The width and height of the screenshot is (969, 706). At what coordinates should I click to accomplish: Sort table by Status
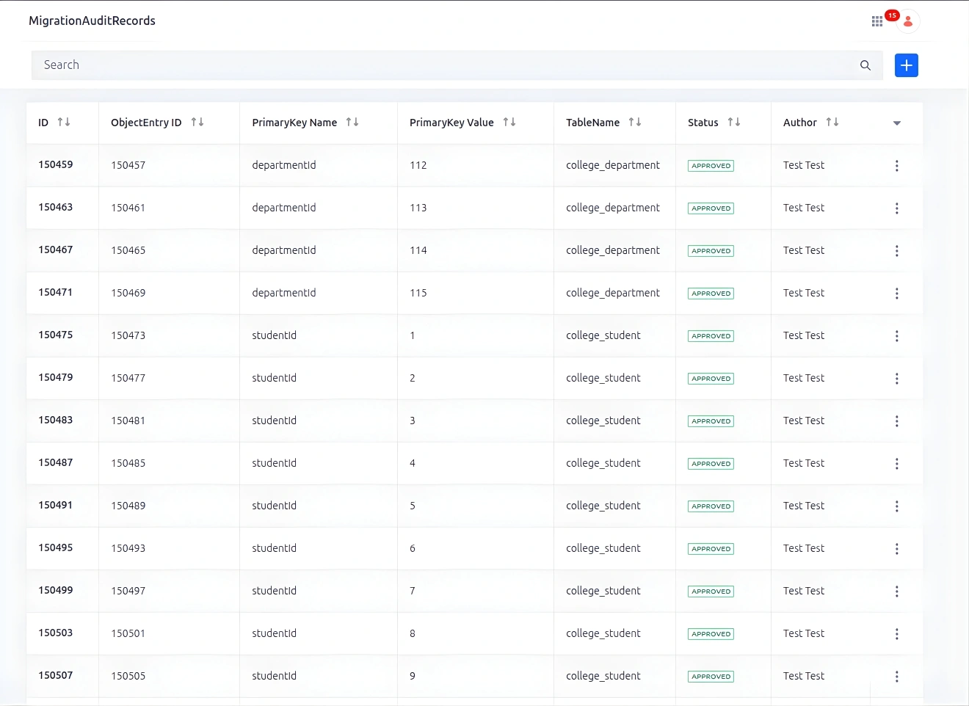tap(734, 123)
